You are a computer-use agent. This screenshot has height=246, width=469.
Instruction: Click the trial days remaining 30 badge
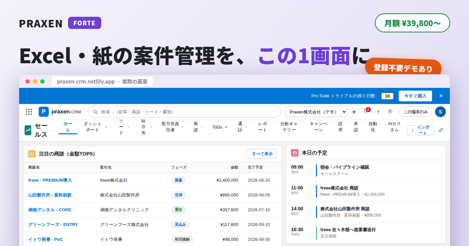tap(387, 96)
